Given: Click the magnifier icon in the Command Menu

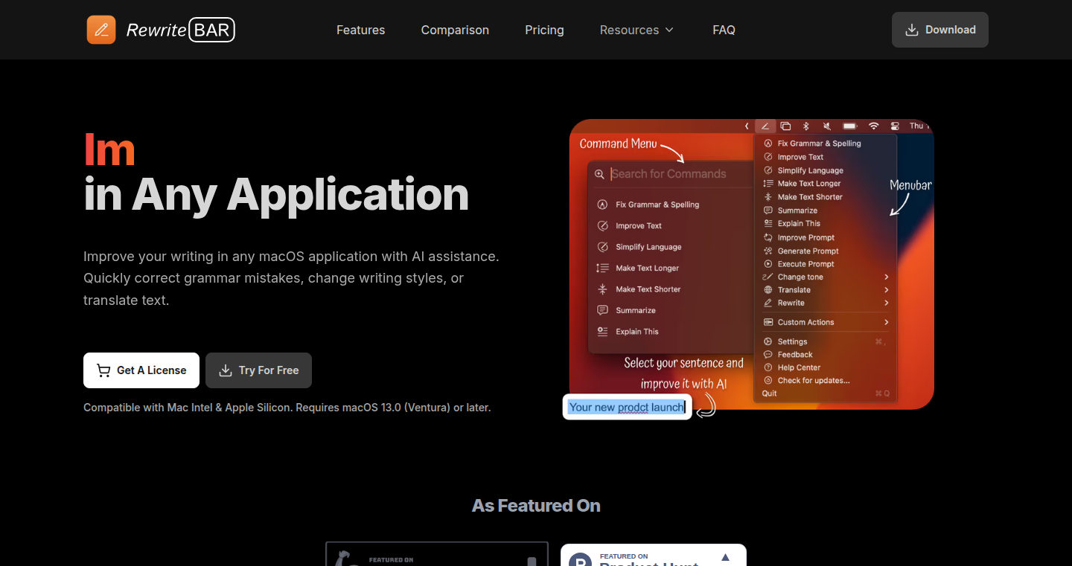Looking at the screenshot, I should tap(600, 174).
